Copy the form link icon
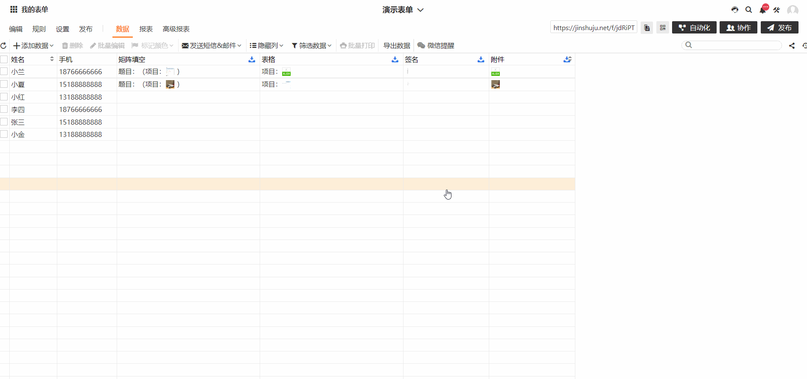The image size is (807, 379). [x=647, y=28]
